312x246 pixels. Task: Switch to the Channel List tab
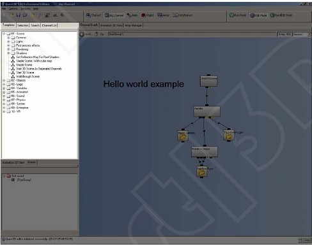(x=49, y=25)
